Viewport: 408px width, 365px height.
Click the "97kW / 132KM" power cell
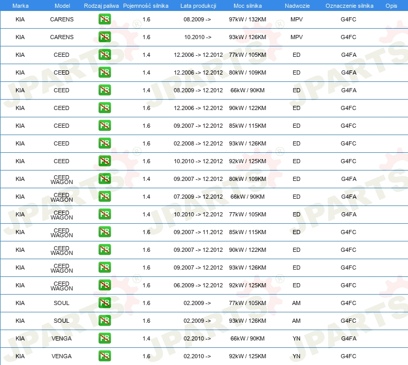[x=247, y=19]
